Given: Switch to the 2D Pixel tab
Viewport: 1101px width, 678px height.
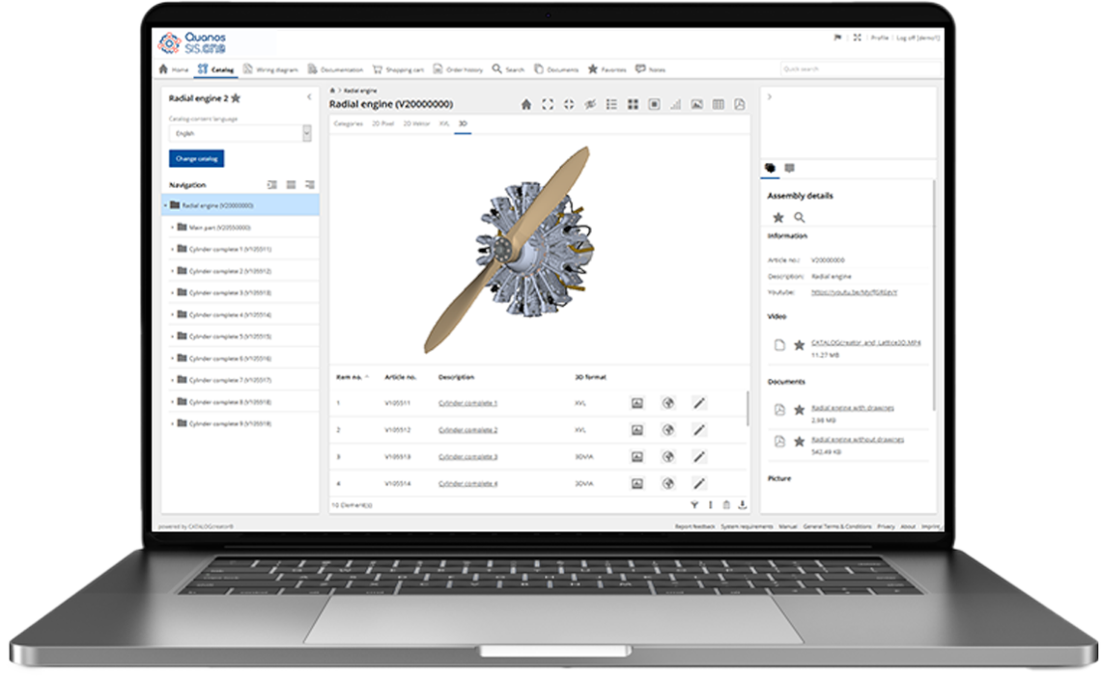Looking at the screenshot, I should tap(383, 123).
